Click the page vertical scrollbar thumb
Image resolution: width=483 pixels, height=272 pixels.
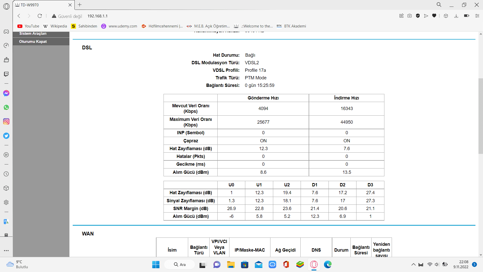[480, 116]
